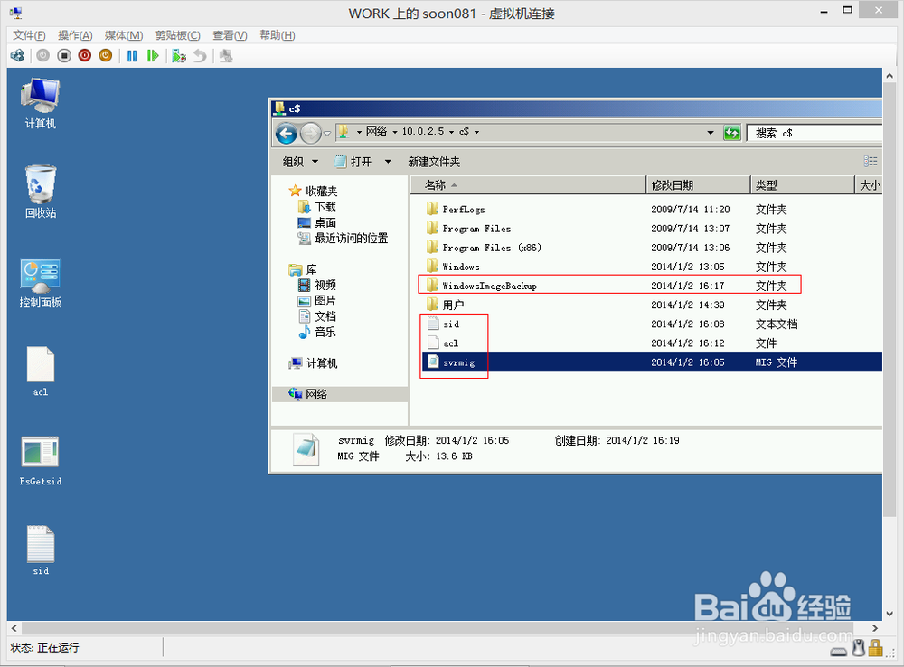
Task: Select 计算机 in the navigation pane
Action: coord(313,363)
